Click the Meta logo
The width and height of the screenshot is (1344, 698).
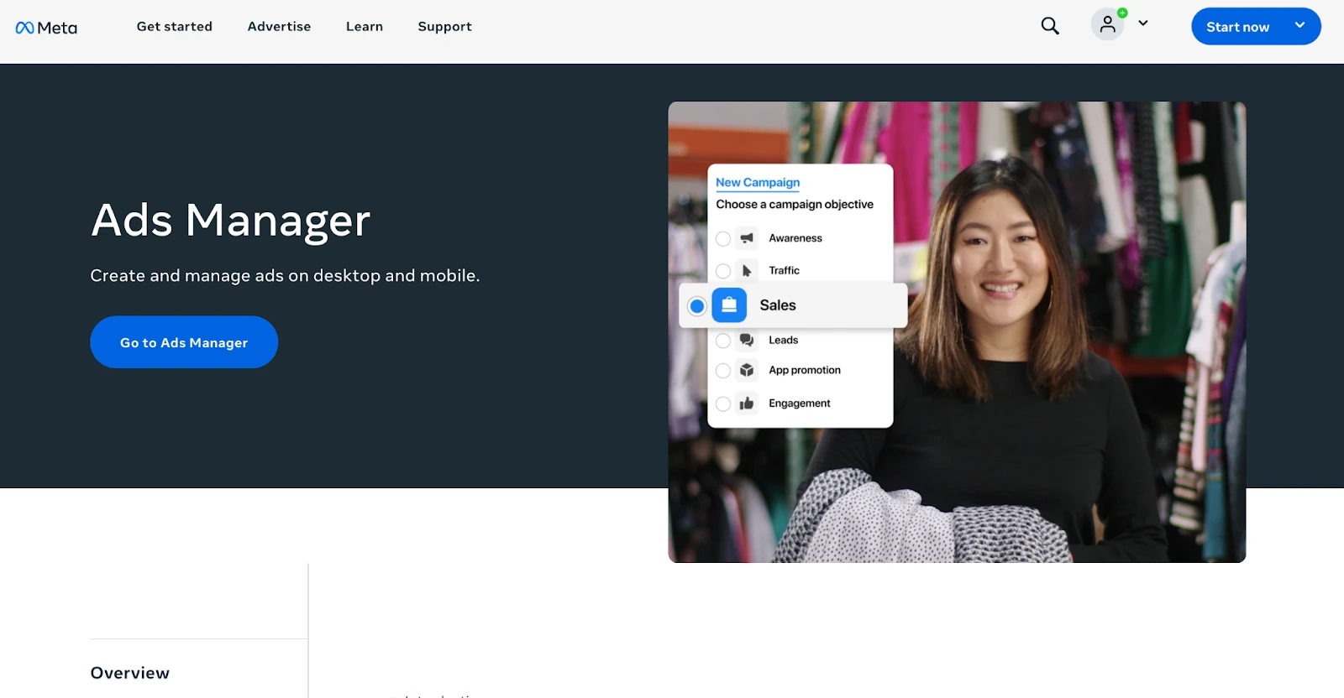(x=46, y=28)
